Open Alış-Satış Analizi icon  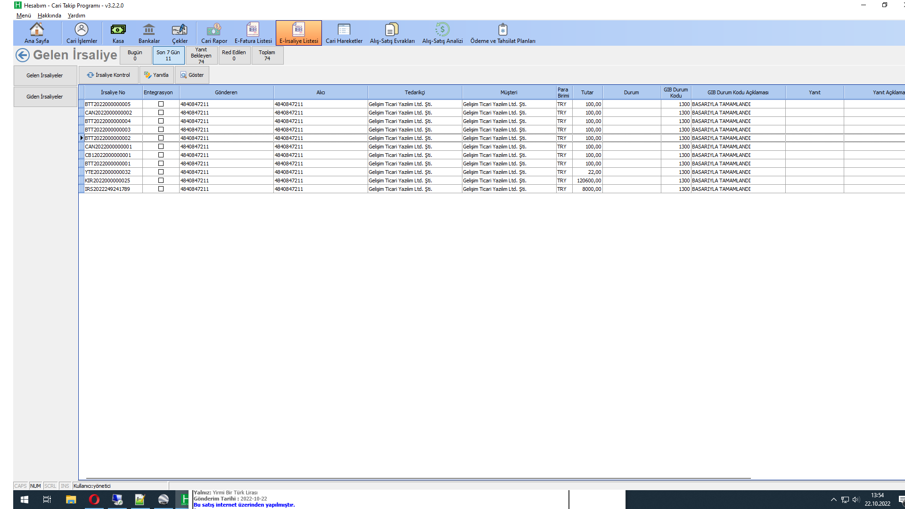click(x=442, y=33)
